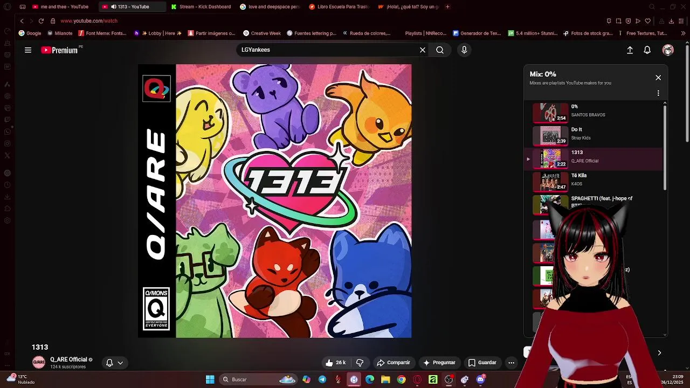This screenshot has height=388, width=690.
Task: Click the 1313 album art video player
Action: pyautogui.click(x=275, y=201)
